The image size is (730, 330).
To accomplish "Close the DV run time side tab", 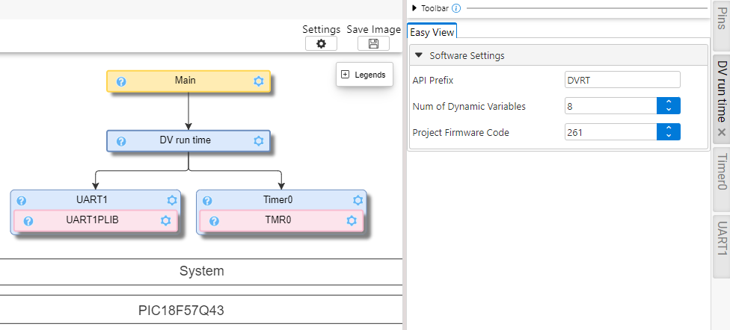I will [721, 132].
